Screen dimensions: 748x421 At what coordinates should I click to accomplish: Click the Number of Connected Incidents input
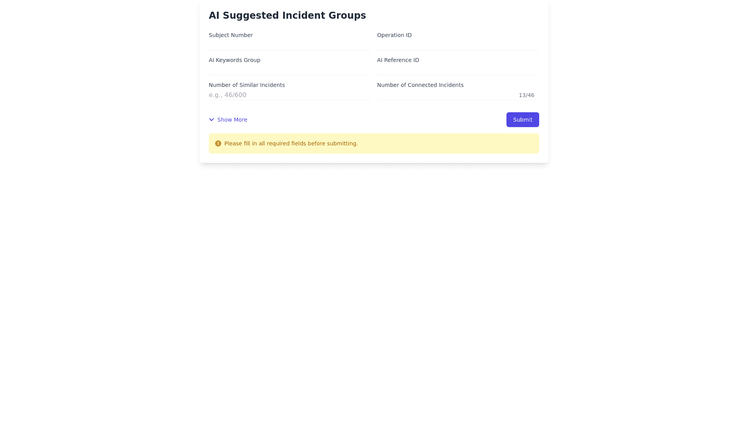[444, 95]
